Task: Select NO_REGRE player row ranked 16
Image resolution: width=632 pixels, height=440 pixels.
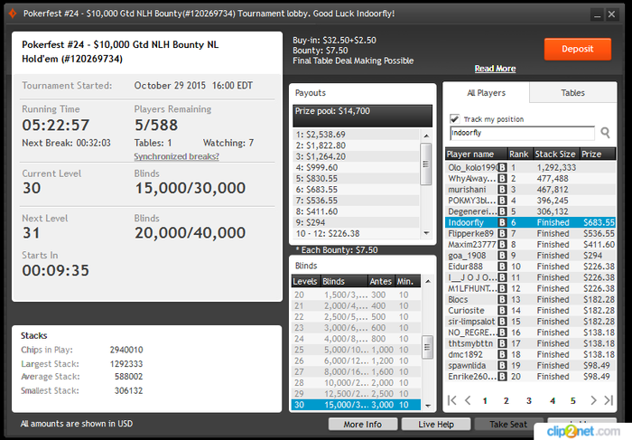Action: click(x=531, y=332)
